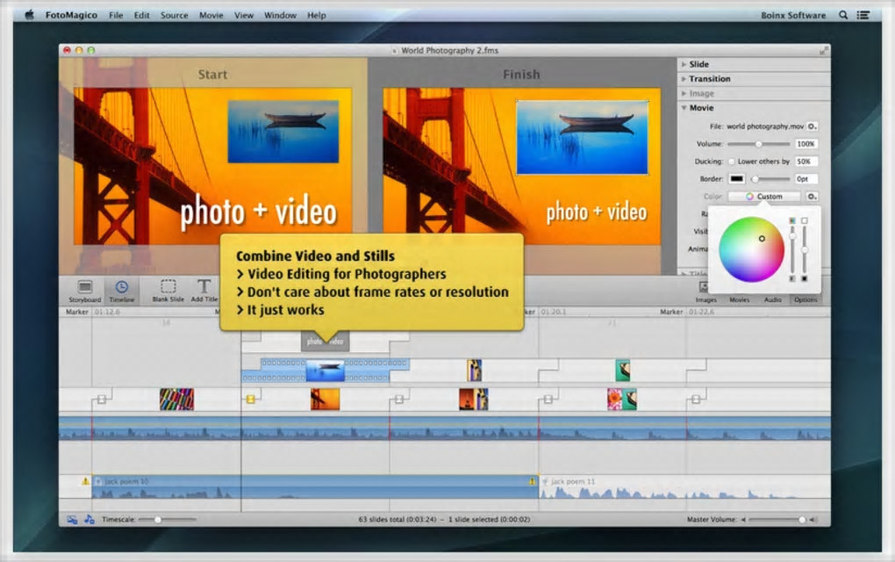Click the gear icon beside the Custom color button

click(x=813, y=197)
